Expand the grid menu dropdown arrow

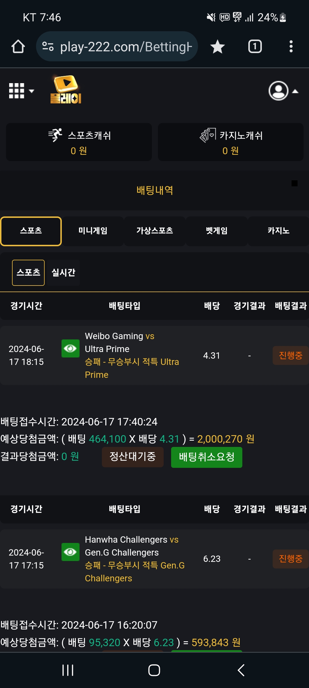31,91
